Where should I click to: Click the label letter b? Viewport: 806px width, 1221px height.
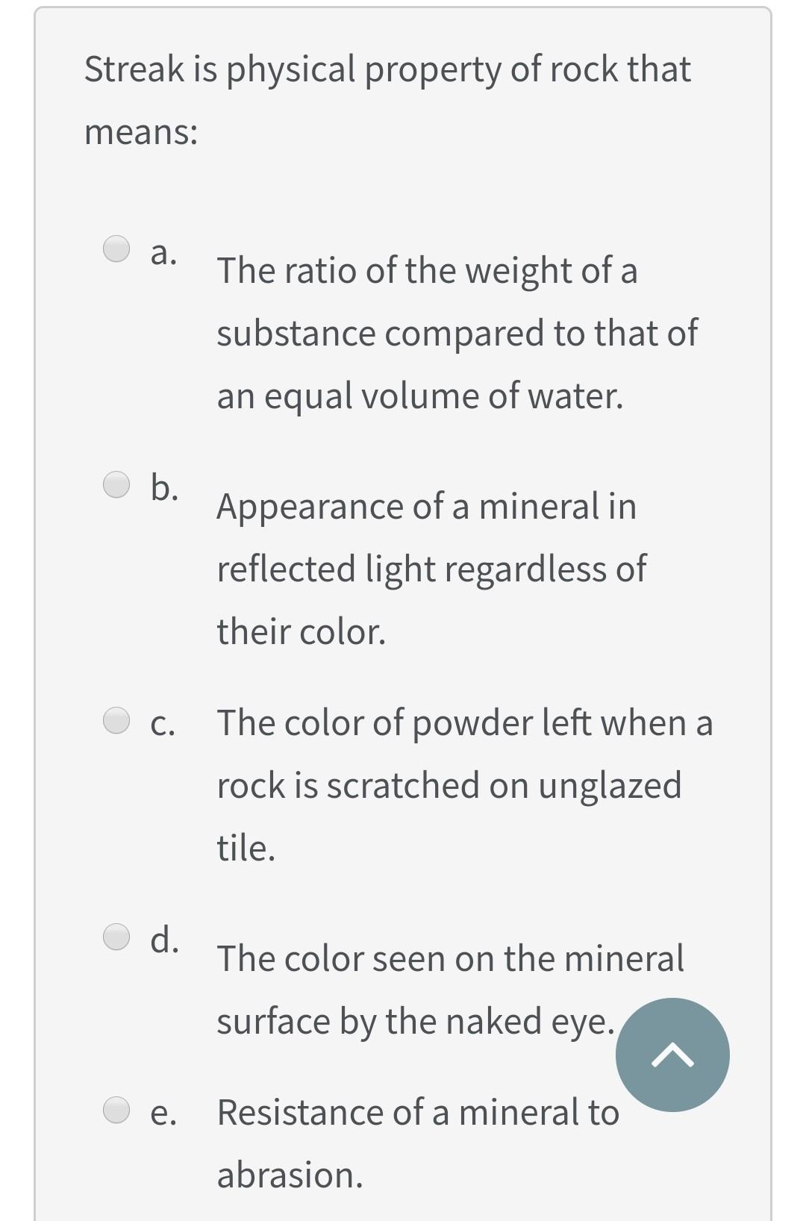click(x=164, y=487)
